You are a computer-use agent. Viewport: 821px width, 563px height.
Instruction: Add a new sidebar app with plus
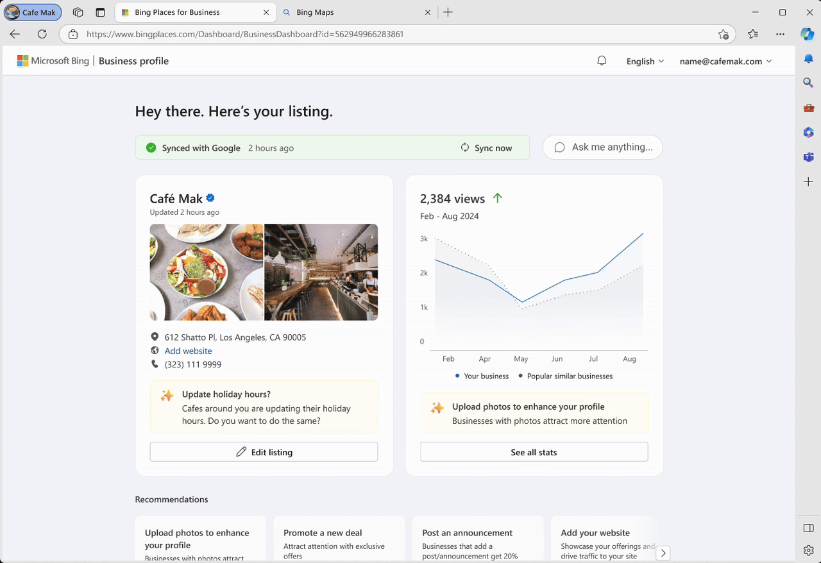point(808,182)
